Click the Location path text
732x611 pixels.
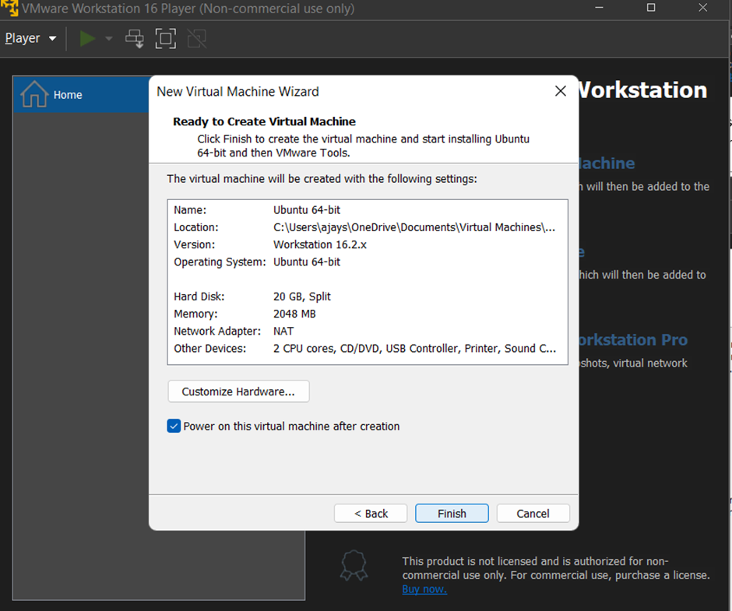[414, 227]
